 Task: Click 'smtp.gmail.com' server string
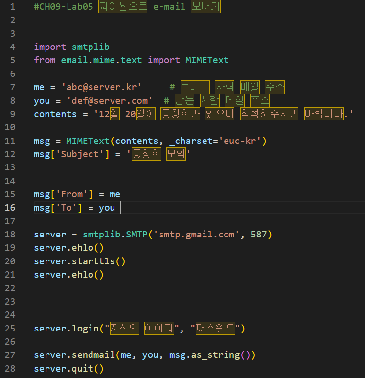[196, 235]
